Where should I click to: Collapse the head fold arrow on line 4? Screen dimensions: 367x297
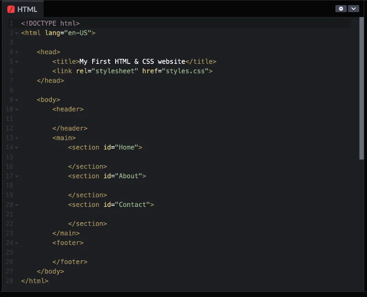(x=17, y=52)
